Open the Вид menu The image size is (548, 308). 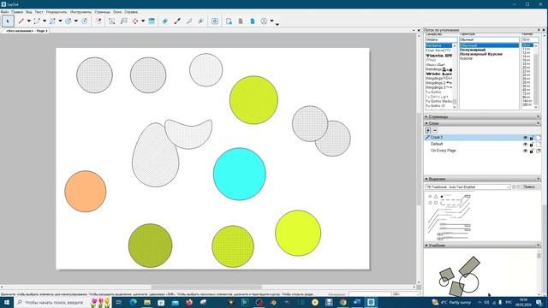[28, 12]
